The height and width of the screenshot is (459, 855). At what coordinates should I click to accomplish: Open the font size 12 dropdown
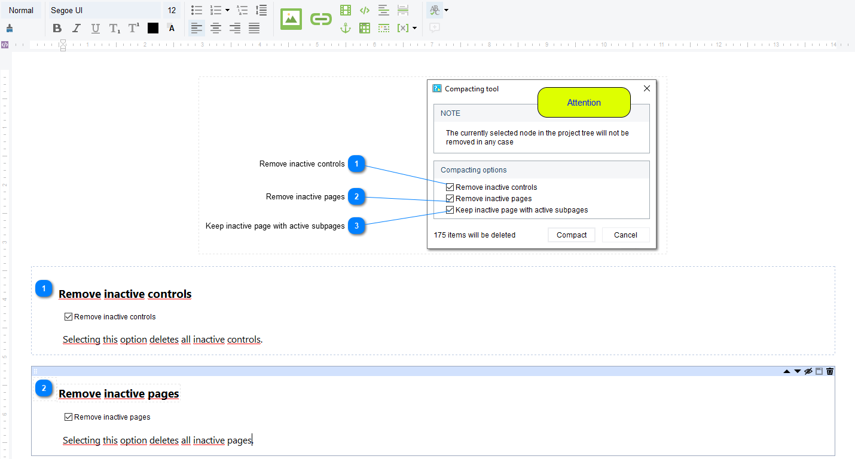tap(172, 10)
